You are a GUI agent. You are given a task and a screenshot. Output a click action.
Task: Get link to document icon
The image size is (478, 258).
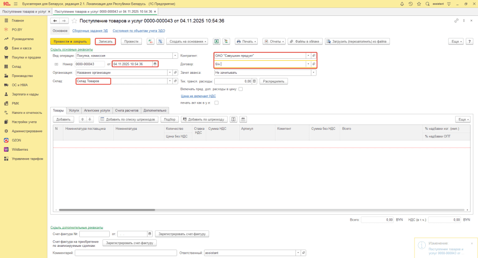457,21
